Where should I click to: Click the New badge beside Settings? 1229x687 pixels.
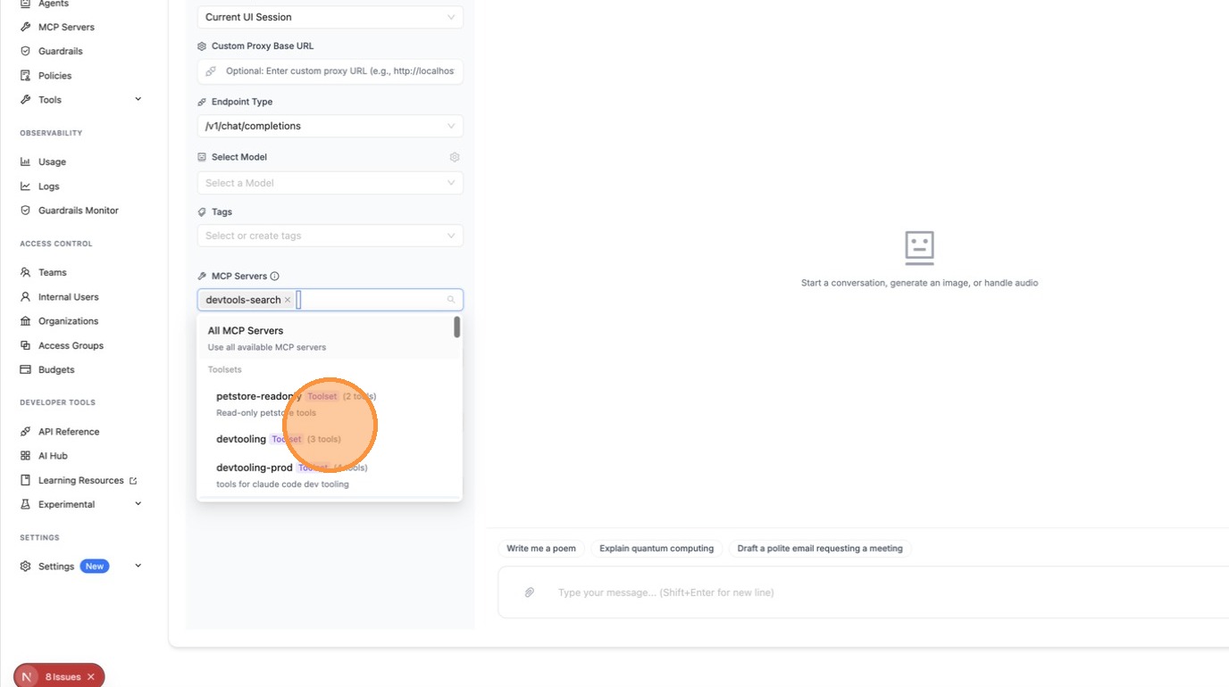pyautogui.click(x=95, y=566)
